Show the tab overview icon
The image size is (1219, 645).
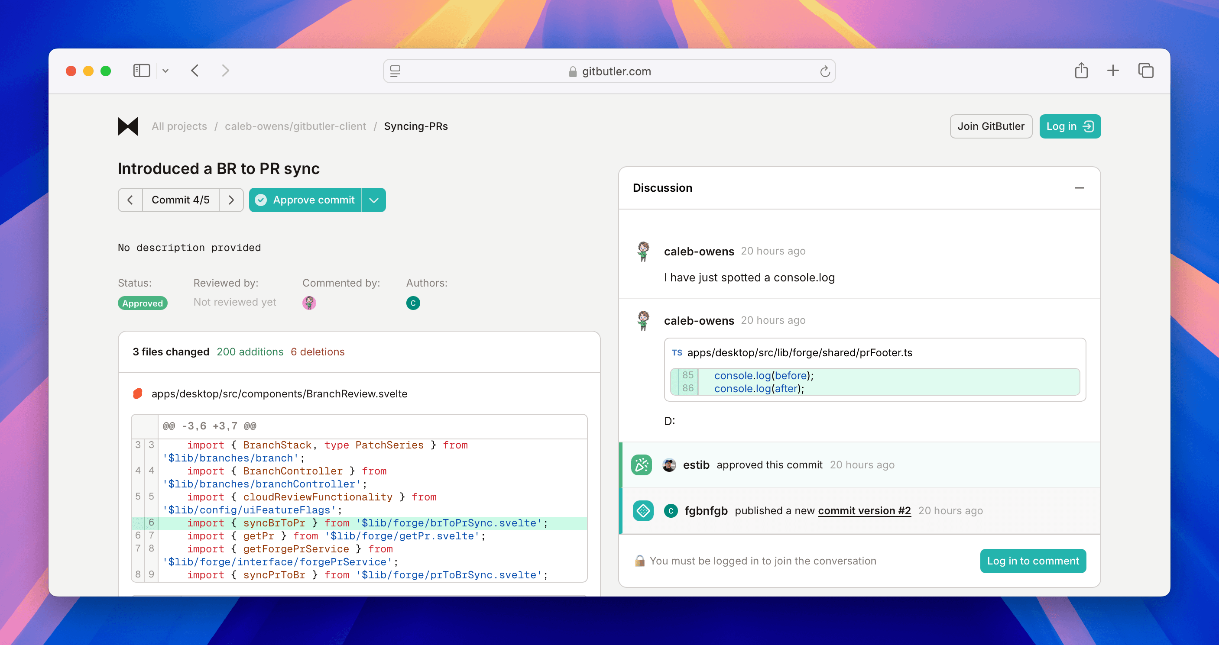(x=1146, y=71)
